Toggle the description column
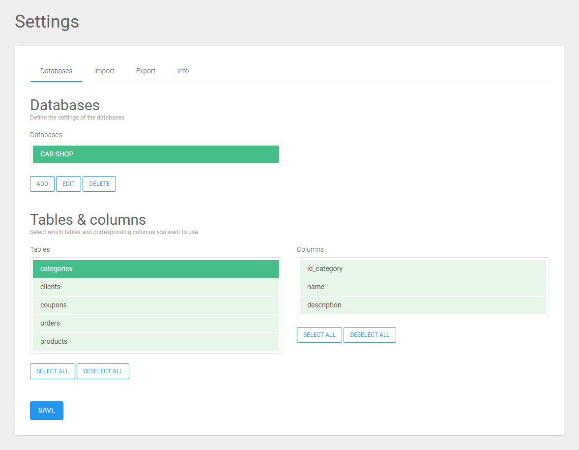 423,305
